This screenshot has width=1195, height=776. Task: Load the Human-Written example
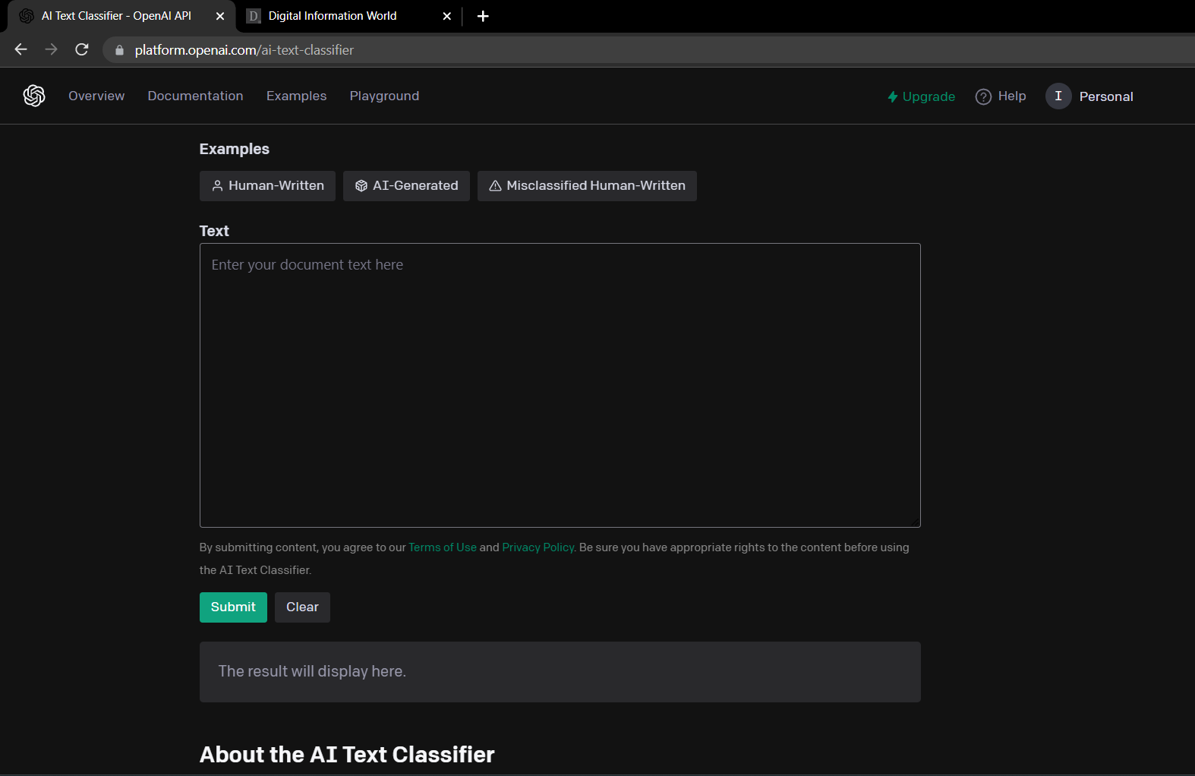[267, 186]
